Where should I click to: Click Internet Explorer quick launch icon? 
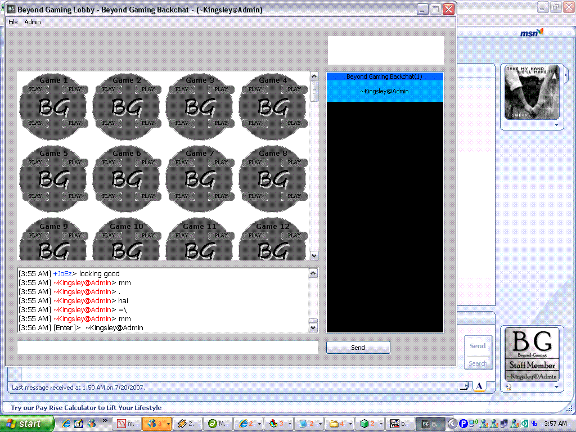click(66, 424)
